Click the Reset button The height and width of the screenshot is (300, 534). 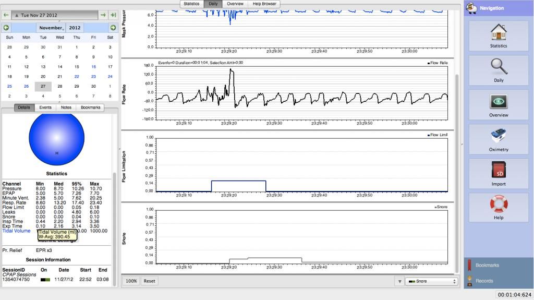(149, 281)
